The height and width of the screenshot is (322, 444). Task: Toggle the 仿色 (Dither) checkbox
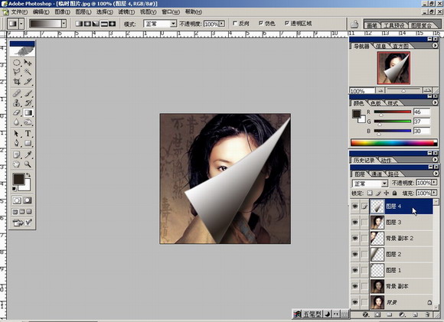tap(260, 24)
